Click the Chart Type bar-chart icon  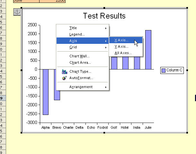(65, 72)
